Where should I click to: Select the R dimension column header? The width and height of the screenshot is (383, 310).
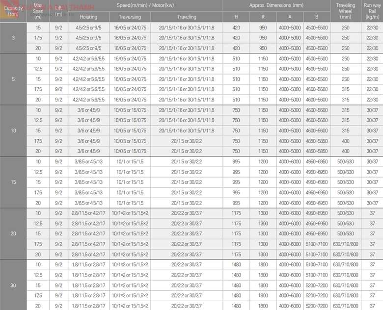[x=263, y=17]
